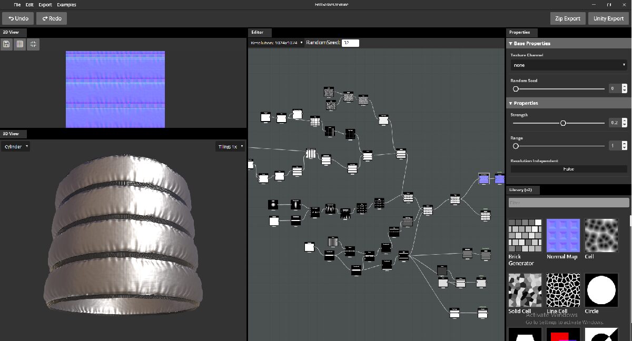Toggle Resolution Independent from False
This screenshot has width=632, height=341.
pyautogui.click(x=568, y=168)
